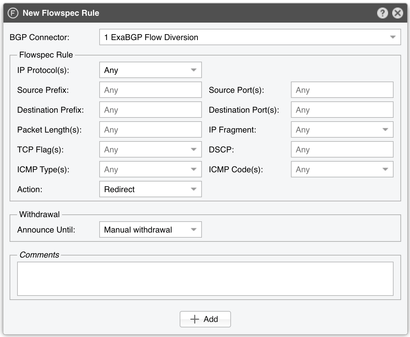This screenshot has height=337, width=410.
Task: Expand the IP Protocol(s) dropdown
Action: pos(150,70)
